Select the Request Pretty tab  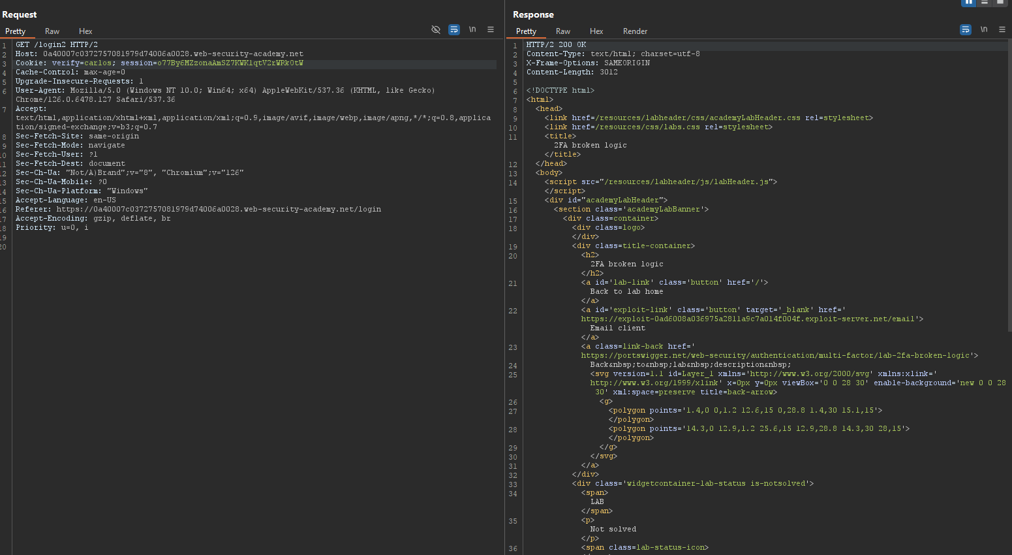click(15, 31)
